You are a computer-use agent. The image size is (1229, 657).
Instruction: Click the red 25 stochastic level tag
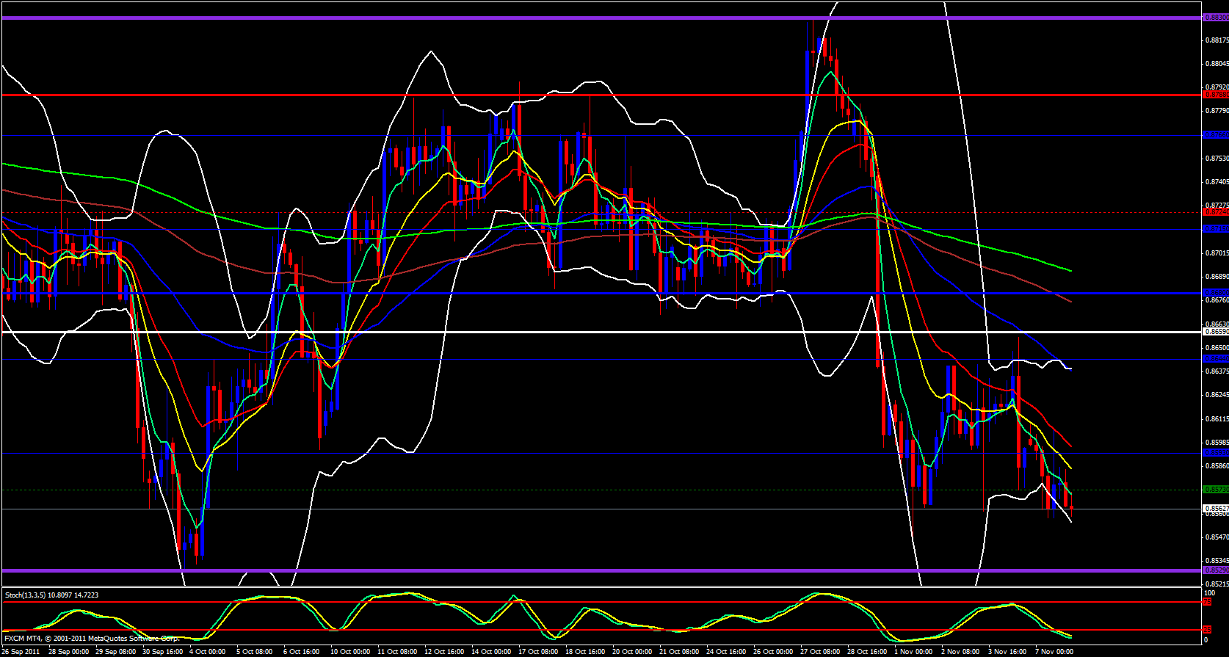(x=1207, y=630)
